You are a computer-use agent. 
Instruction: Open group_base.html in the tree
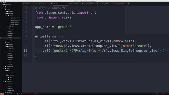[x=15, y=18]
